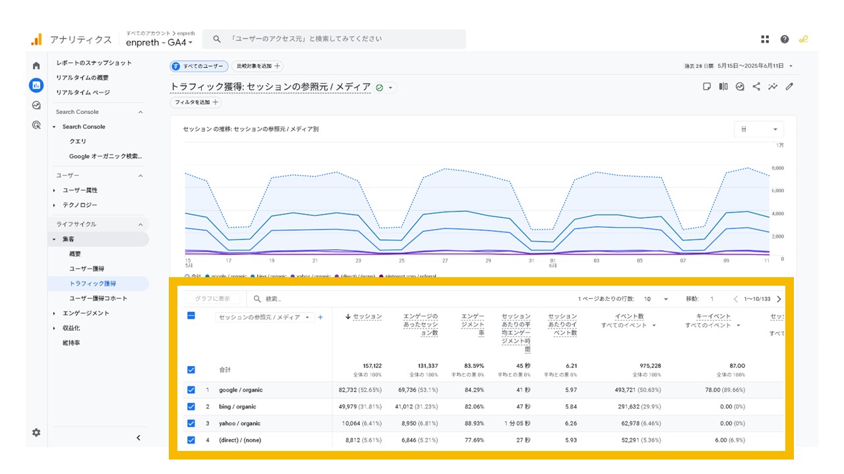
Task: Open the Reports icon in left rail
Action: pyautogui.click(x=36, y=85)
